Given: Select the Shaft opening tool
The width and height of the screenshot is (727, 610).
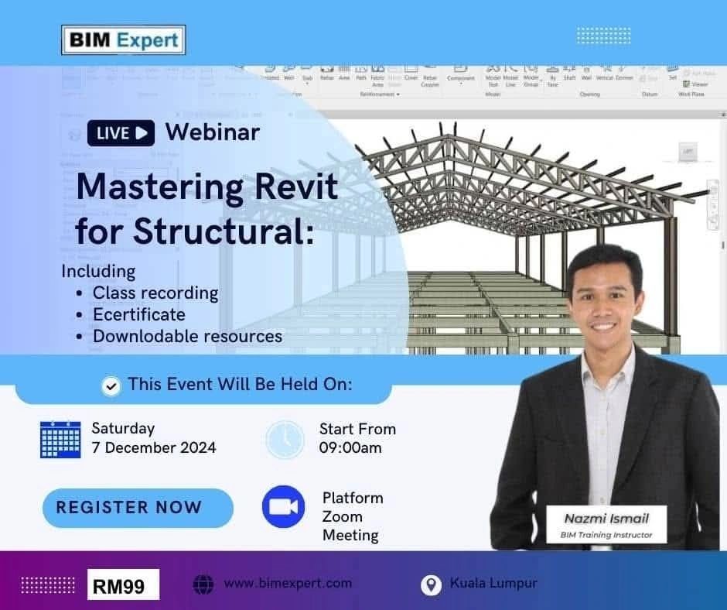Looking at the screenshot, I should pos(569,74).
